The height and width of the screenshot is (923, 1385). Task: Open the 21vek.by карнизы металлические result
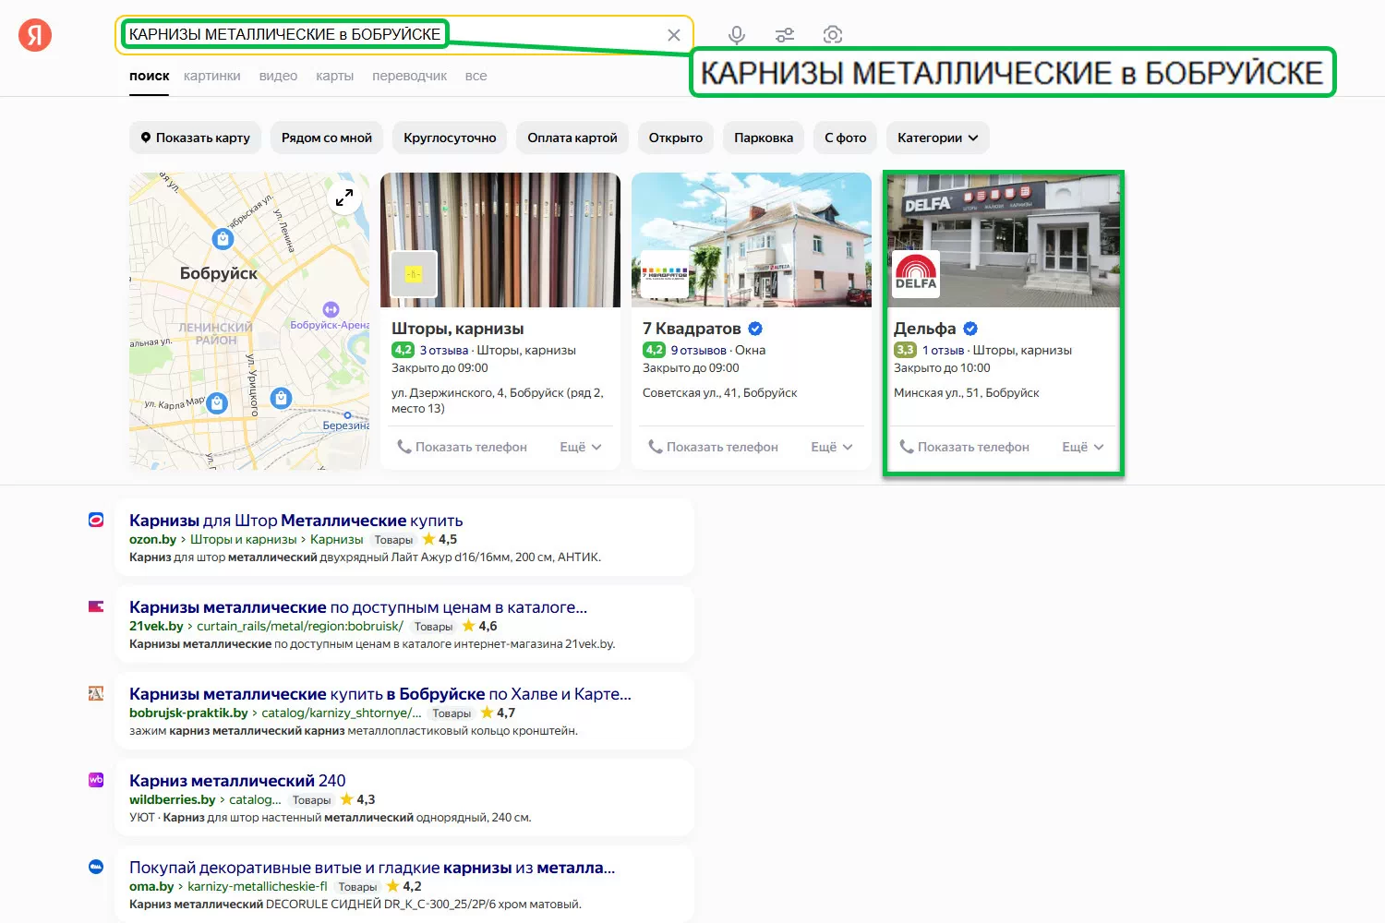[358, 607]
